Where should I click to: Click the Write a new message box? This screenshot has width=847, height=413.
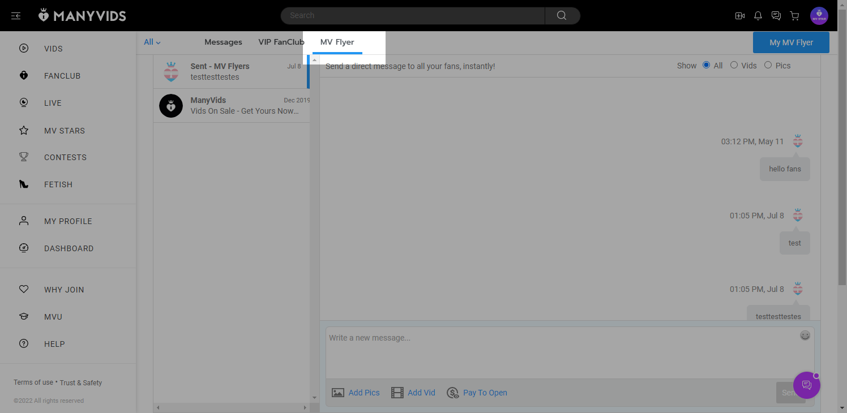(x=570, y=352)
